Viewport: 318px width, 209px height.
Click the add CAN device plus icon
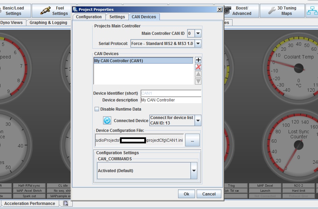[x=198, y=60]
